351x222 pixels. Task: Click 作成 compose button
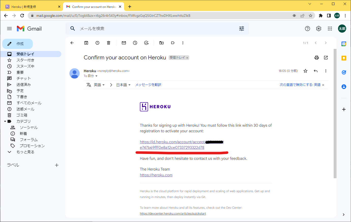coord(18,44)
